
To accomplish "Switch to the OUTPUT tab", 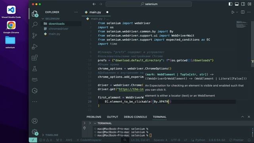I will 112,117.
